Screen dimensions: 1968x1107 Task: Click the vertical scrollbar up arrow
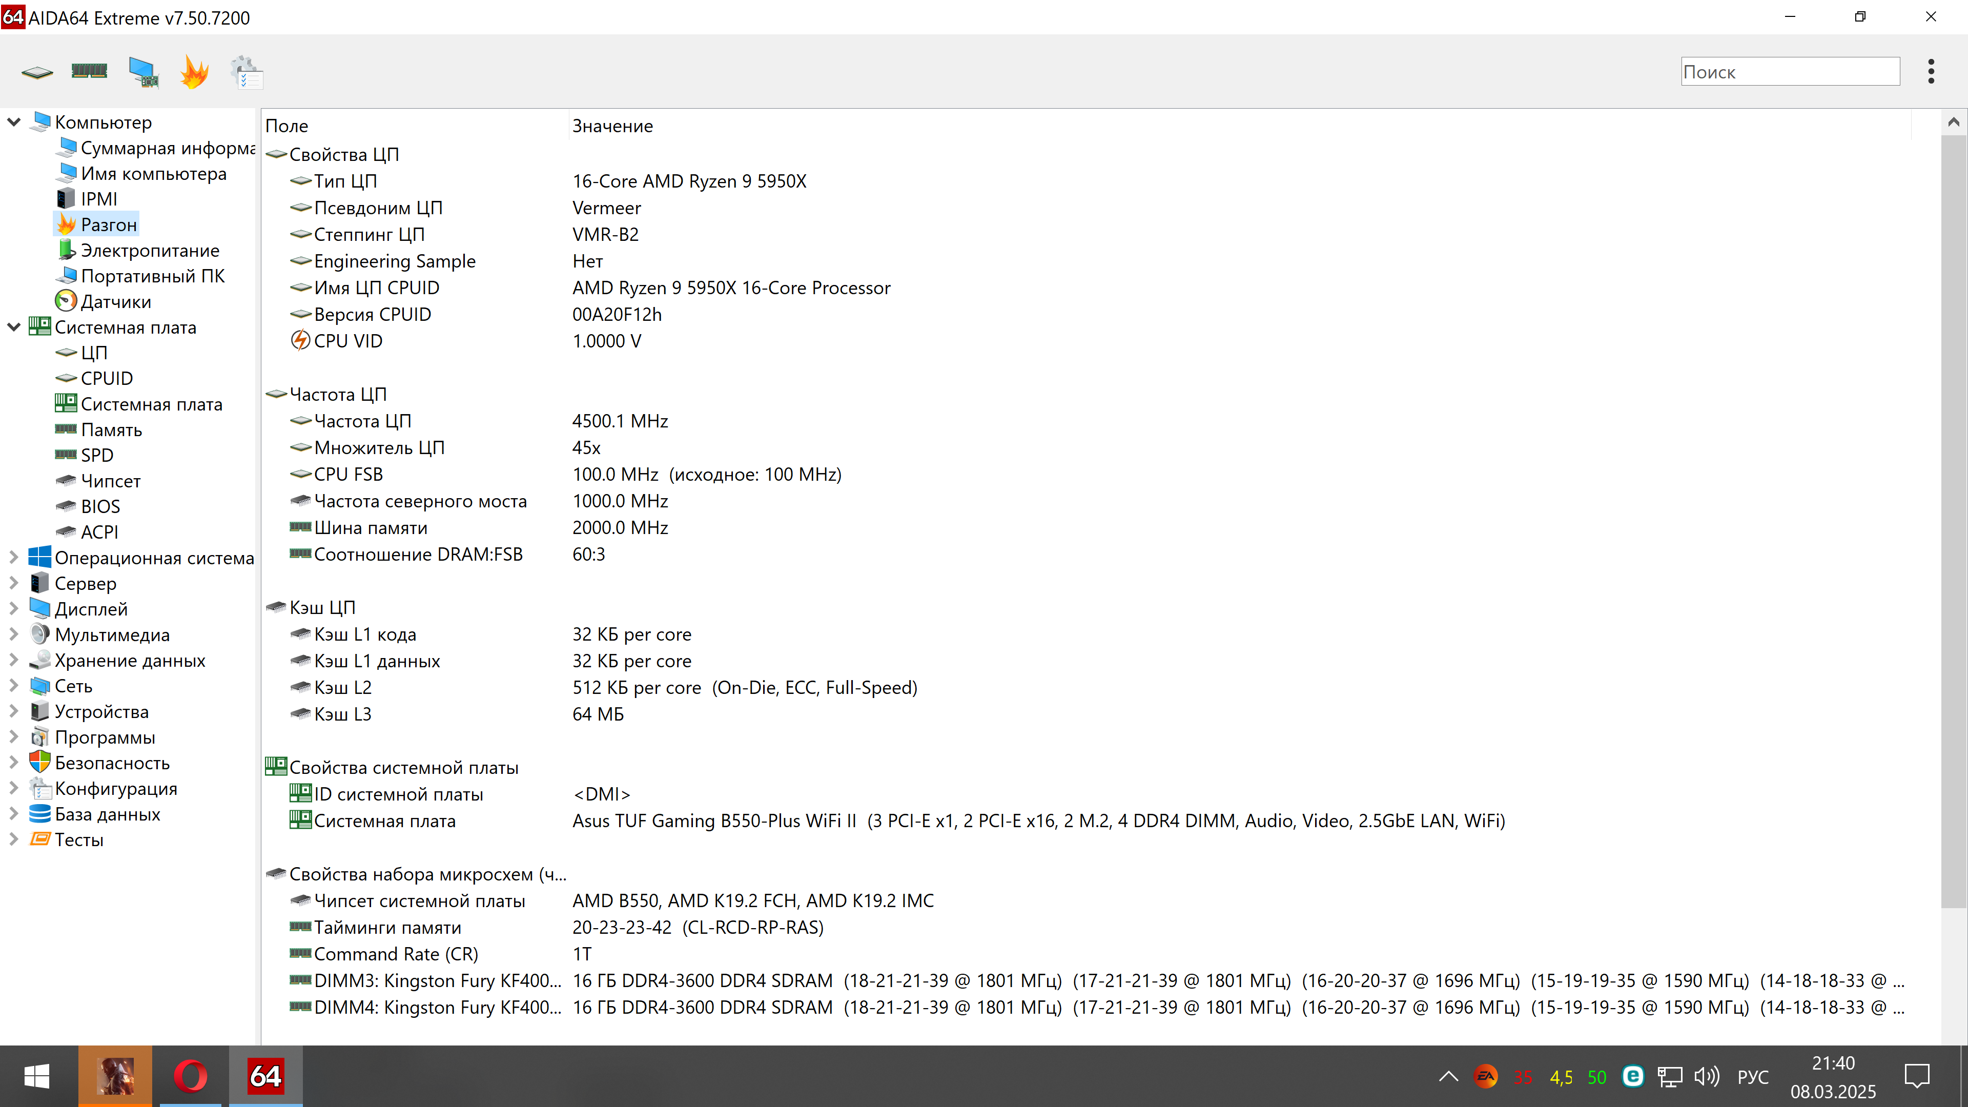click(x=1953, y=122)
